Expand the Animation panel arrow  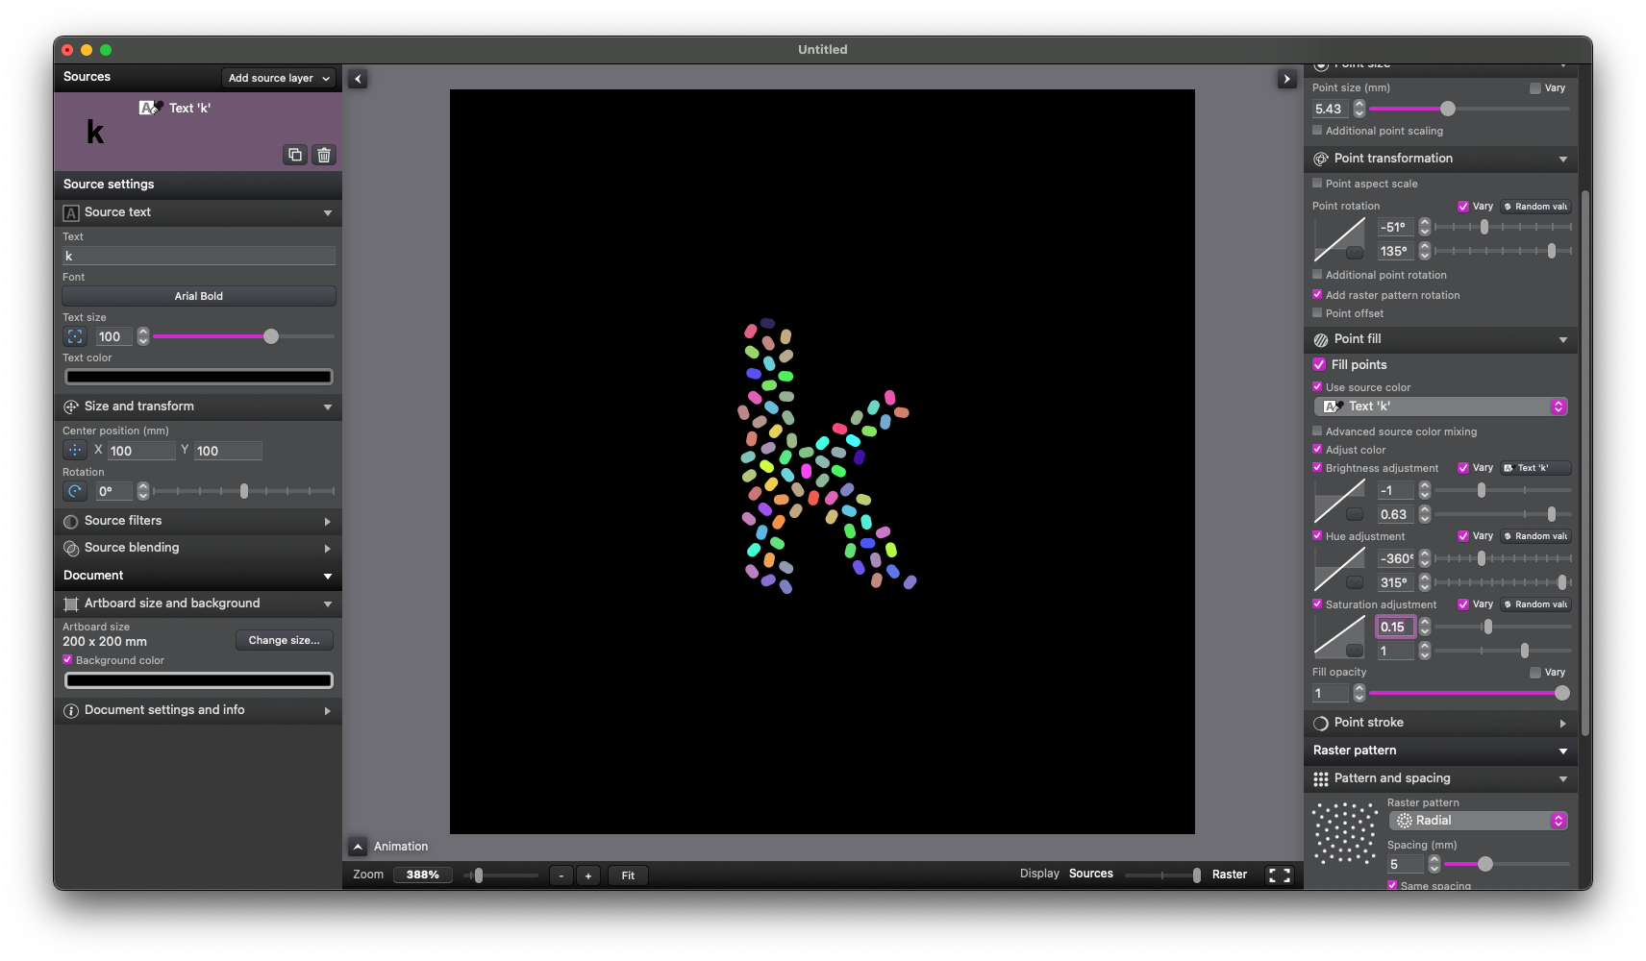click(x=358, y=847)
